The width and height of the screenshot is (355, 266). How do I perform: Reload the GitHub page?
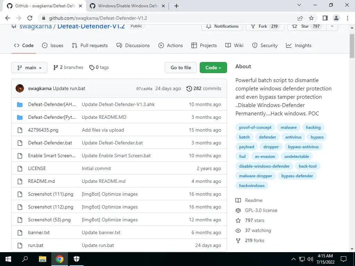tap(30, 18)
